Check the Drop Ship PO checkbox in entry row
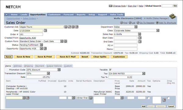This screenshot has height=110, width=183. 168,98
